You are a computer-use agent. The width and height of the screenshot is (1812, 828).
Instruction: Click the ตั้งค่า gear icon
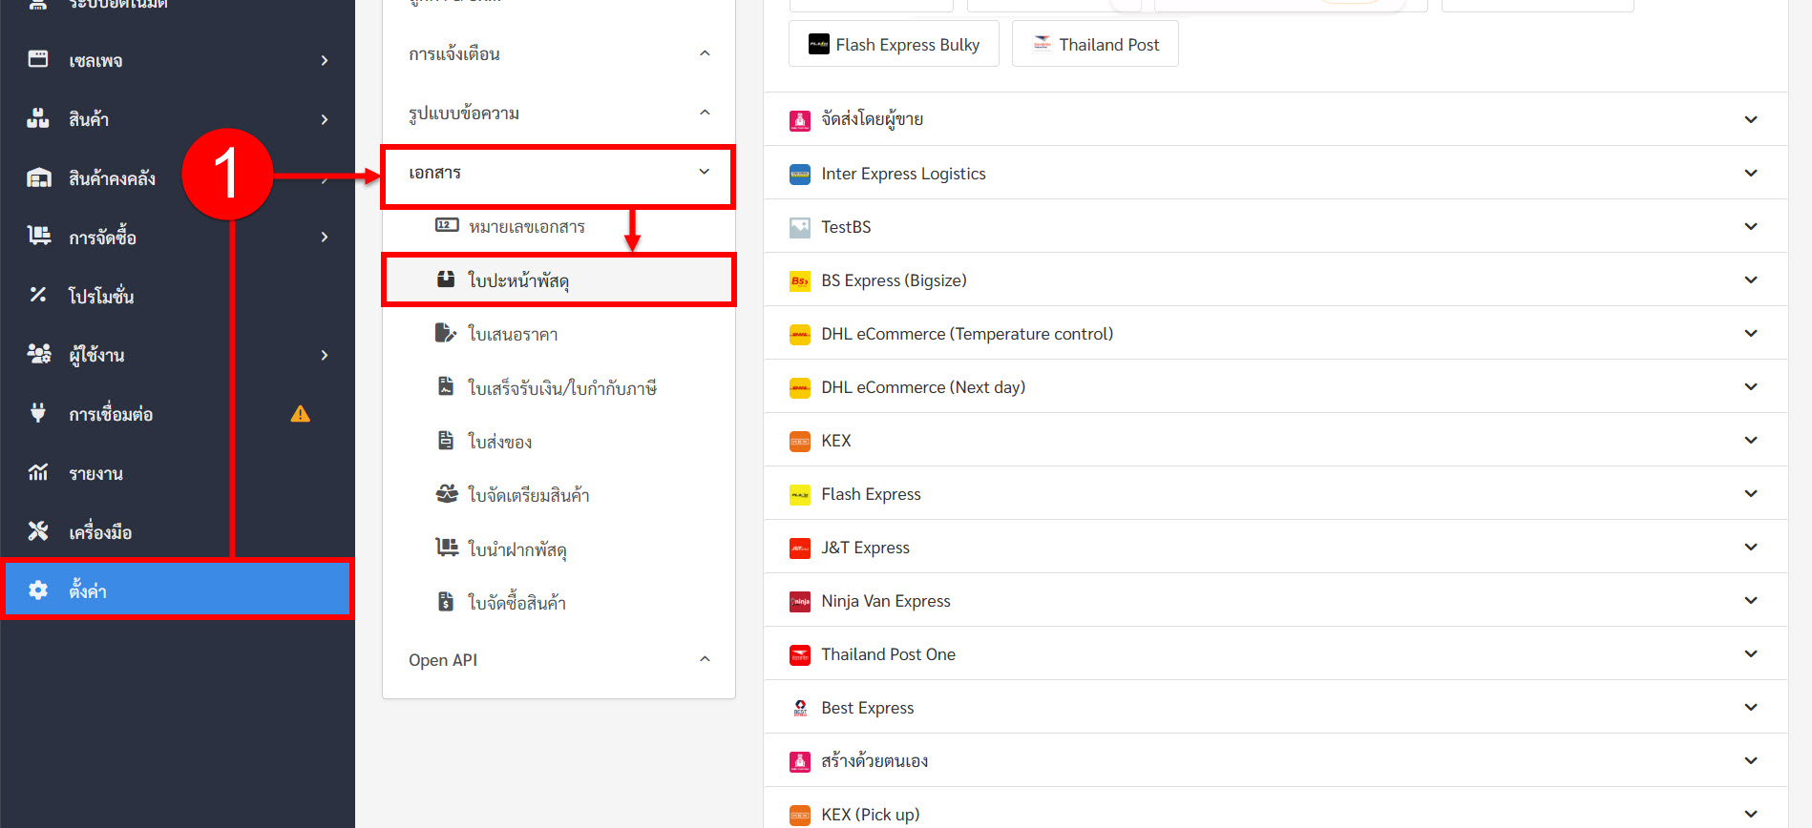pyautogui.click(x=38, y=590)
